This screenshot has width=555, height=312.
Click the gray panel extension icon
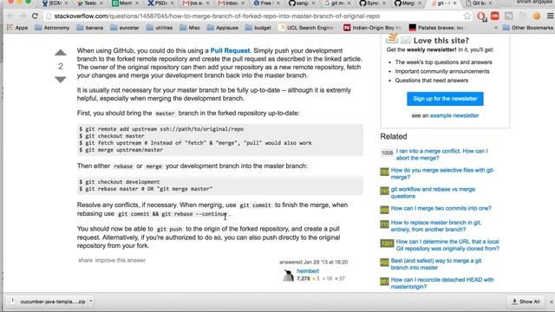[x=509, y=16]
